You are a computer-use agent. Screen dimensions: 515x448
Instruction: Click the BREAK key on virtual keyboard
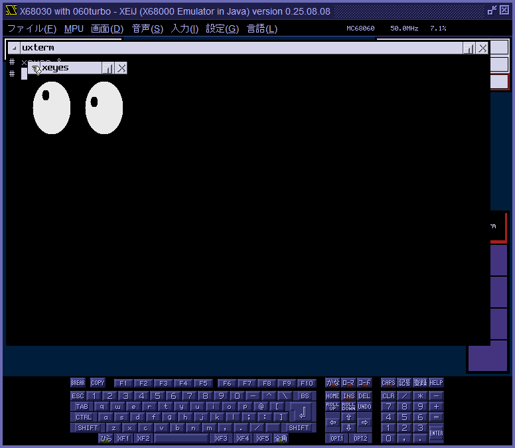click(x=78, y=383)
